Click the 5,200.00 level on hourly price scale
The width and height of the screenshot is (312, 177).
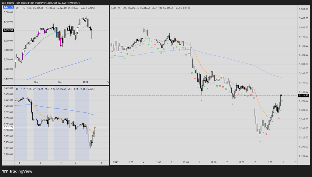(x=8, y=154)
